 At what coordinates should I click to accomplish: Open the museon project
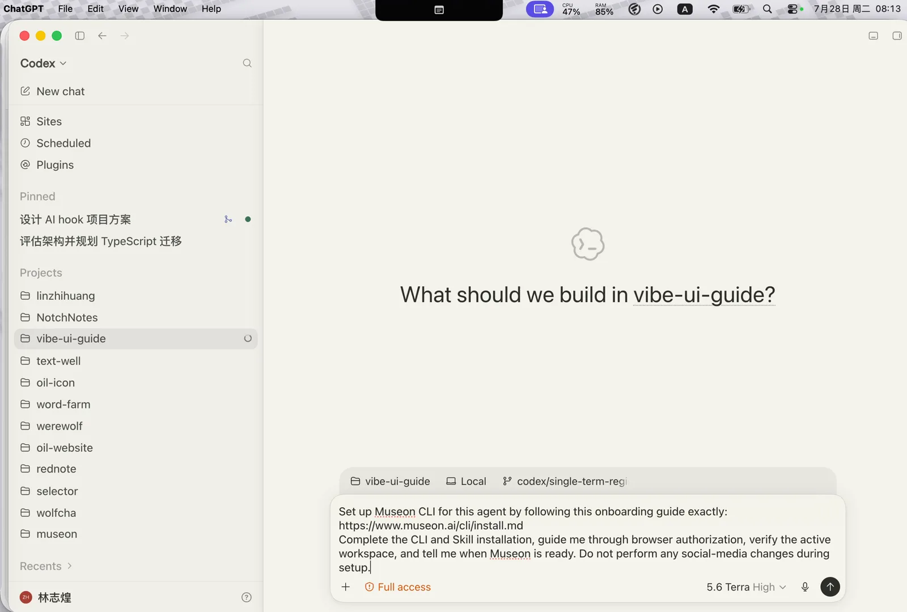135,534
